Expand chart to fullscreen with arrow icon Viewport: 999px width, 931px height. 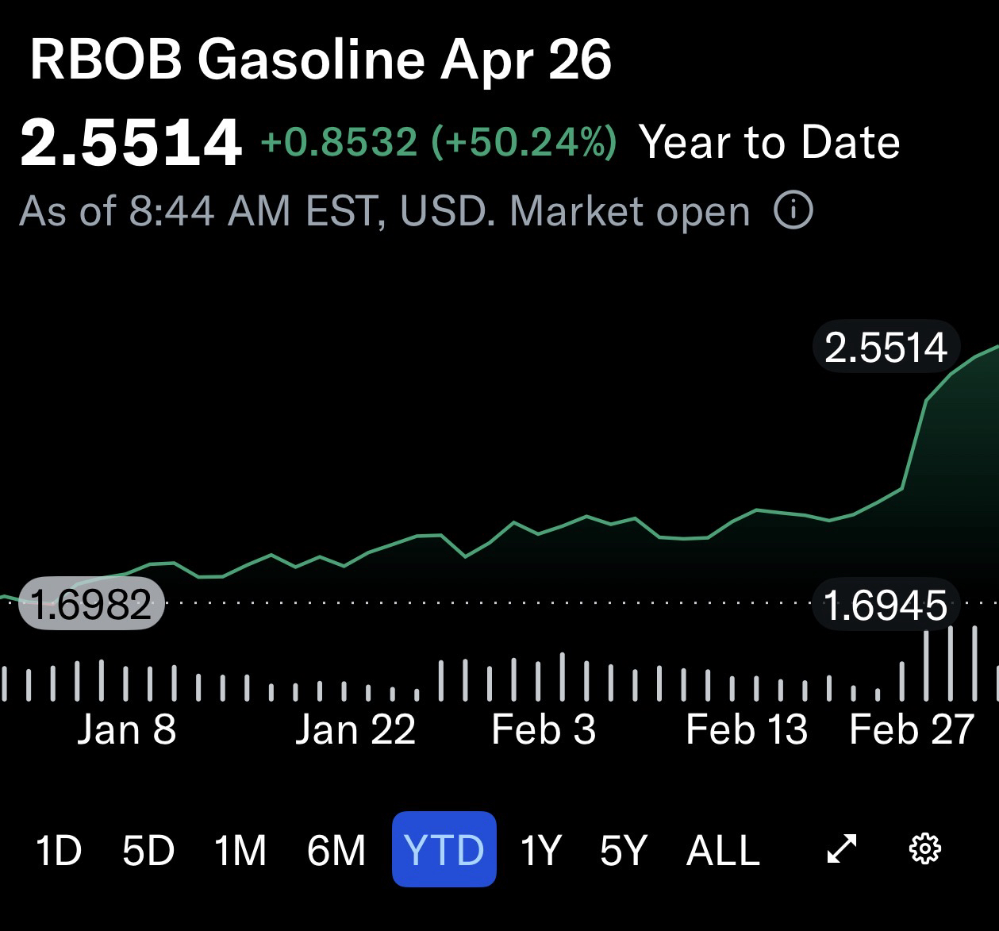pyautogui.click(x=841, y=849)
